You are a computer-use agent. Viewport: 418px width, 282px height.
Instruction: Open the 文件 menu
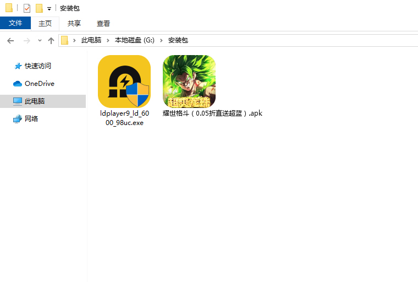pos(15,23)
